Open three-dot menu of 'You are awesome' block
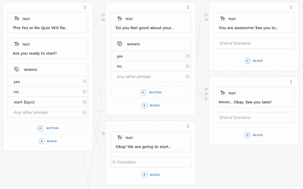This screenshot has height=189, width=303. (291, 8)
